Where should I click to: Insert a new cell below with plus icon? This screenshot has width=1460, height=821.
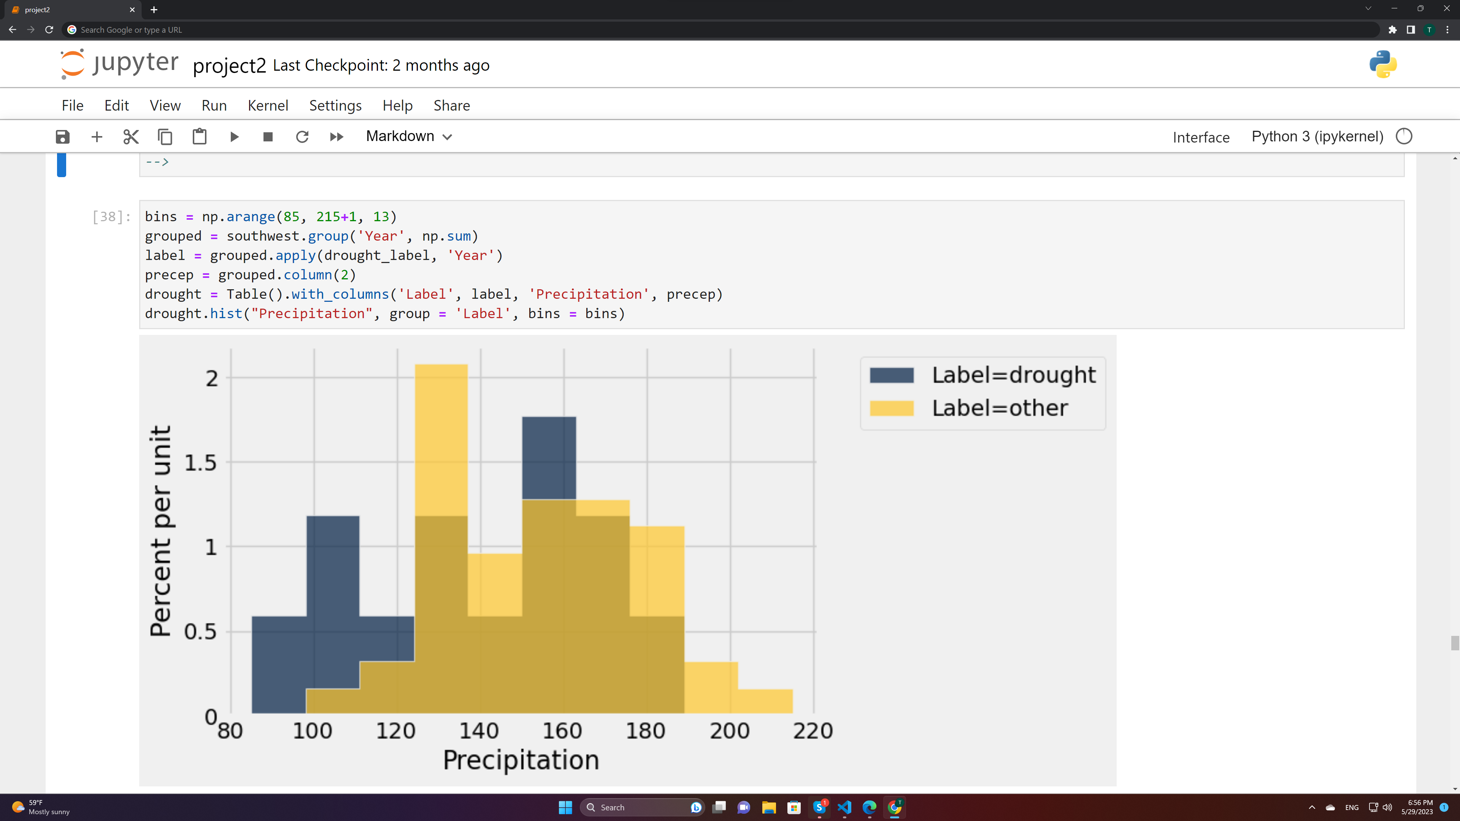tap(97, 136)
